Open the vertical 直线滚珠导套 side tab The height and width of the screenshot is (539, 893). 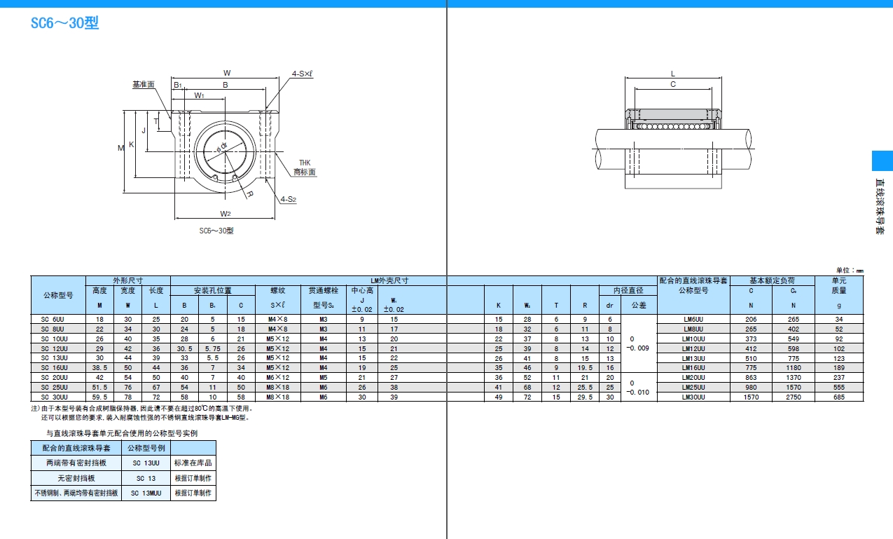(x=880, y=206)
